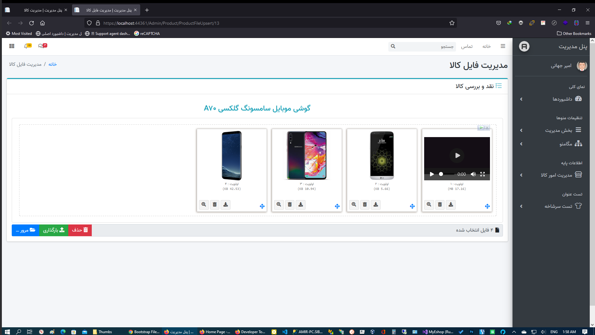595x335 pixels.
Task: Download the 10.94 KB file
Action: (301, 204)
